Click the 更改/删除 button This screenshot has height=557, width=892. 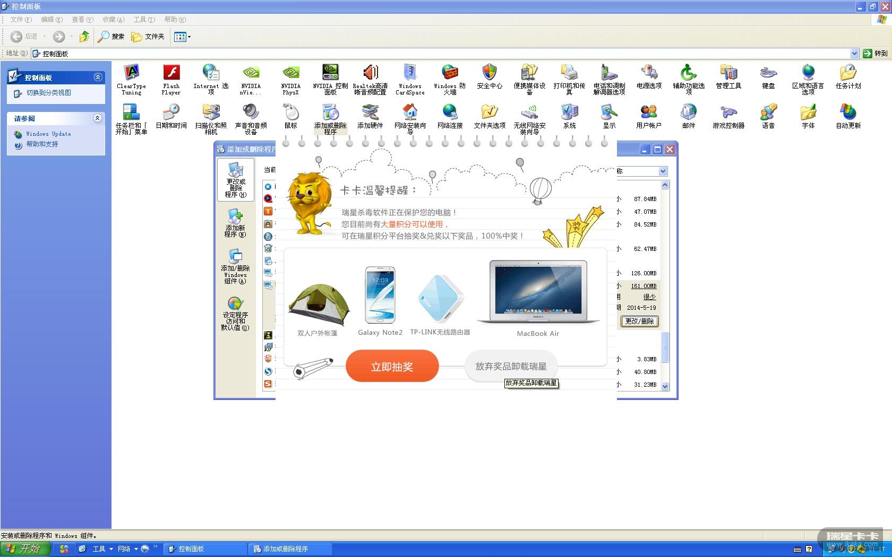click(x=640, y=321)
